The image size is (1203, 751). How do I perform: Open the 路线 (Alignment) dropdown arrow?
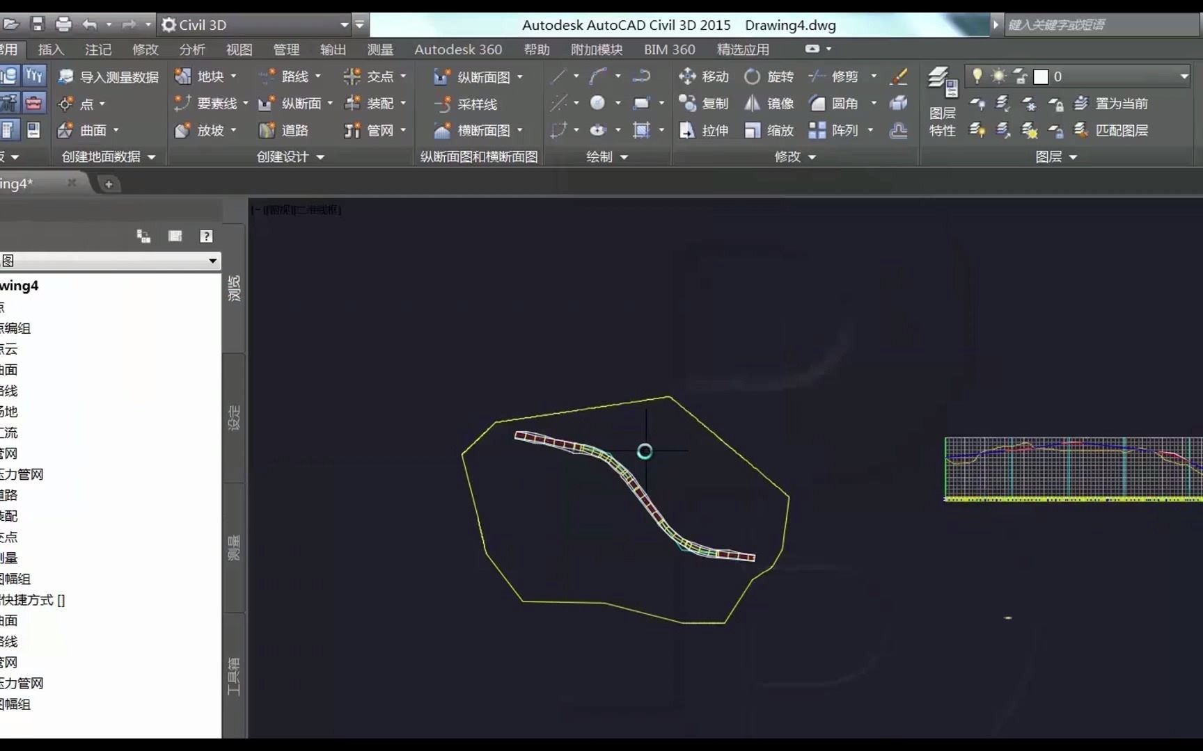[317, 76]
